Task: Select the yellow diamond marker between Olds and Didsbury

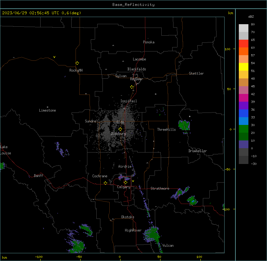Action: [x=120, y=129]
